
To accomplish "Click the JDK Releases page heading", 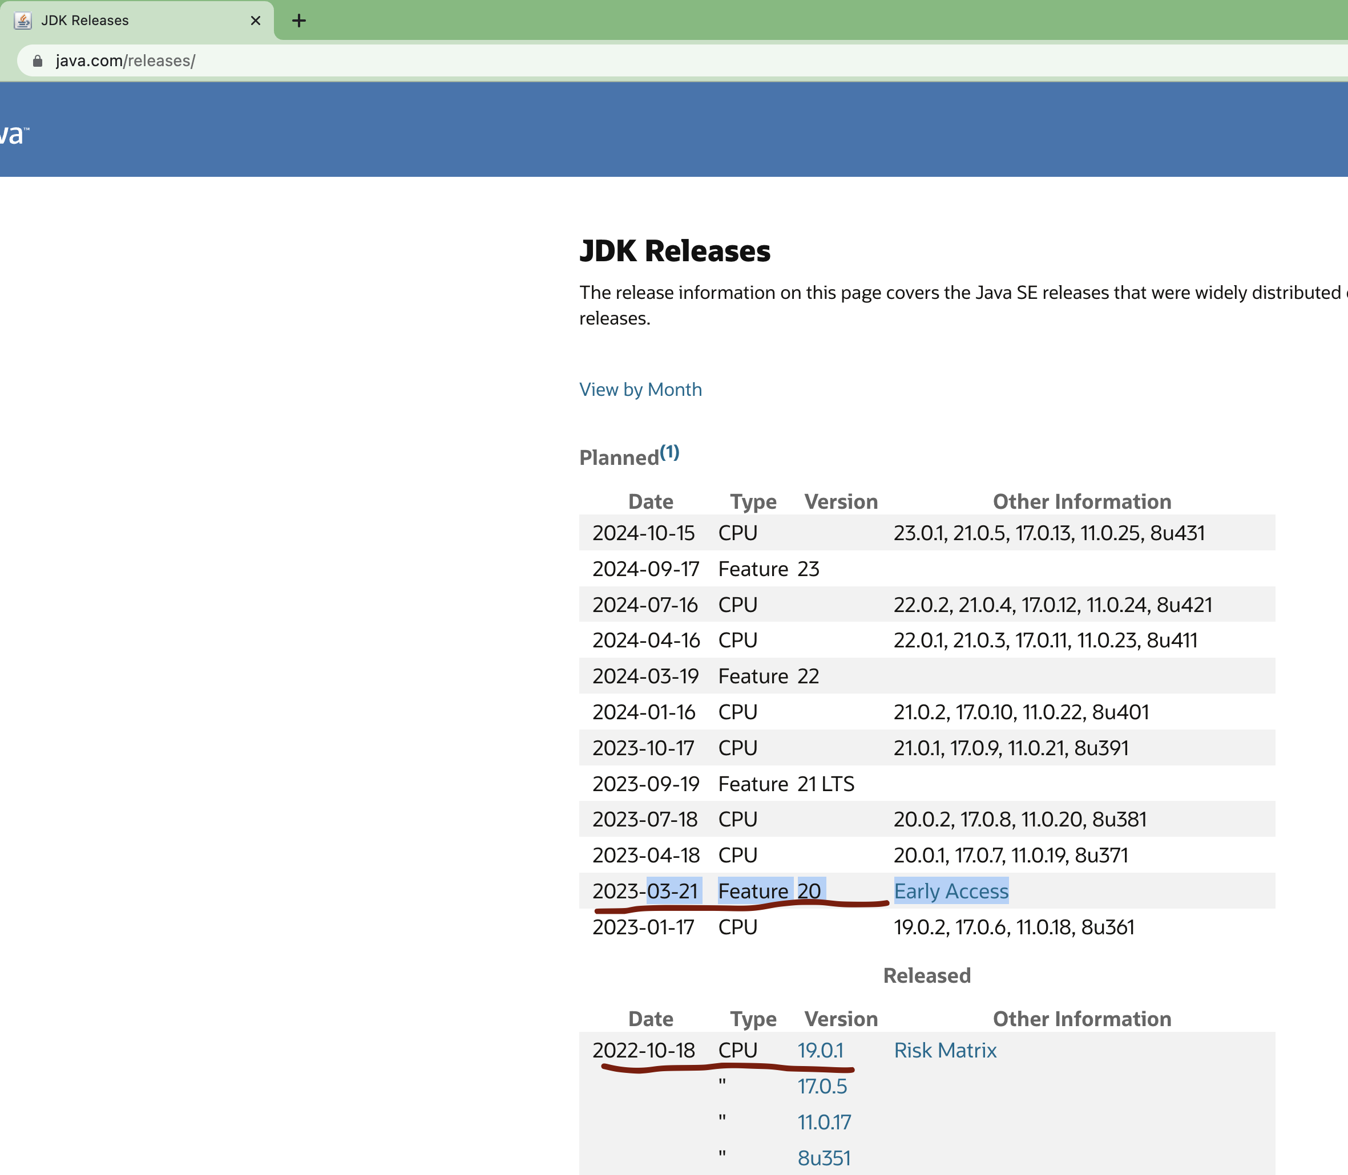I will (675, 251).
